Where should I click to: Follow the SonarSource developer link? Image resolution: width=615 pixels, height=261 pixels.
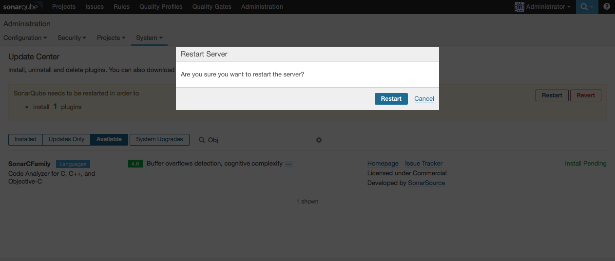pos(426,183)
